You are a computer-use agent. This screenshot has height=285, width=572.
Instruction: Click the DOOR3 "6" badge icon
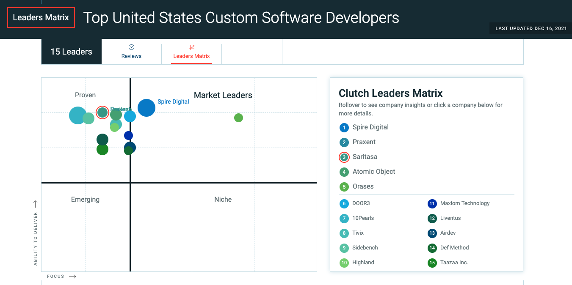pos(344,203)
